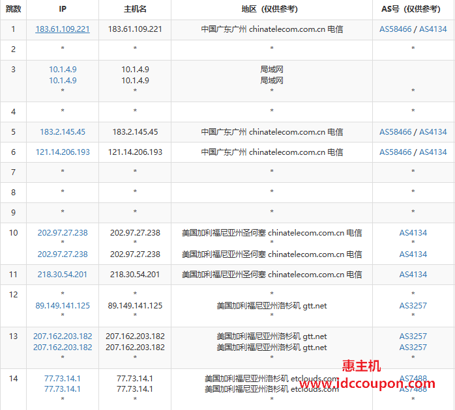This screenshot has width=455, height=410.
Task: Click hop number 1 cell
Action: 13,29
